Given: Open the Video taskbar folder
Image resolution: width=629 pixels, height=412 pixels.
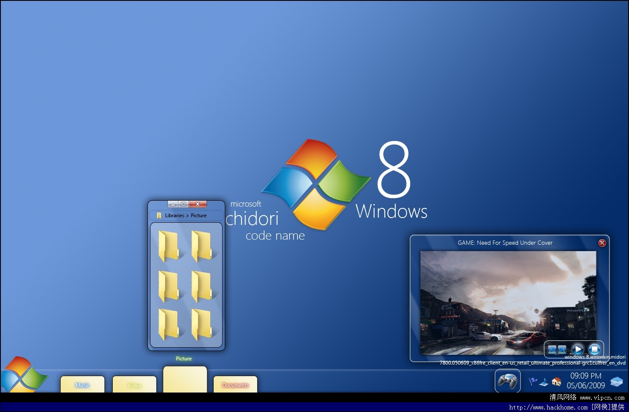Looking at the screenshot, I should coord(134,384).
